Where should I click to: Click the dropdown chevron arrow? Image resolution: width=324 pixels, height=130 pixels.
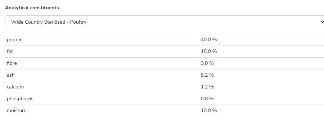click(322, 22)
